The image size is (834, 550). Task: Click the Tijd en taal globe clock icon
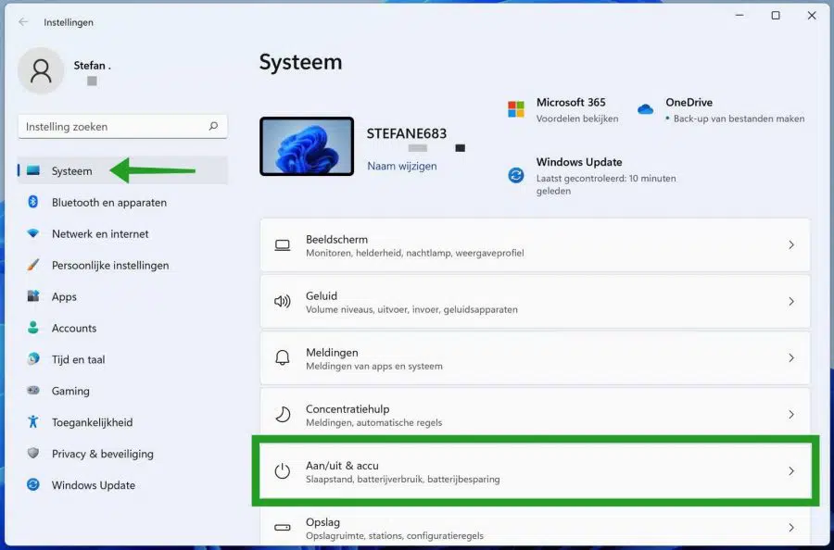coord(33,358)
